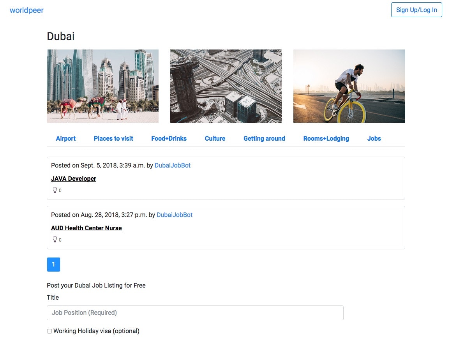Viewport: 457px width, 346px height.
Task: Open the Getting around tab
Action: click(264, 138)
